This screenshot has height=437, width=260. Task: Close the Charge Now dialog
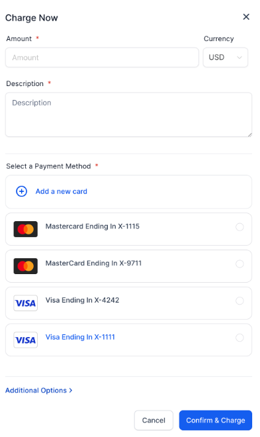pos(246,17)
